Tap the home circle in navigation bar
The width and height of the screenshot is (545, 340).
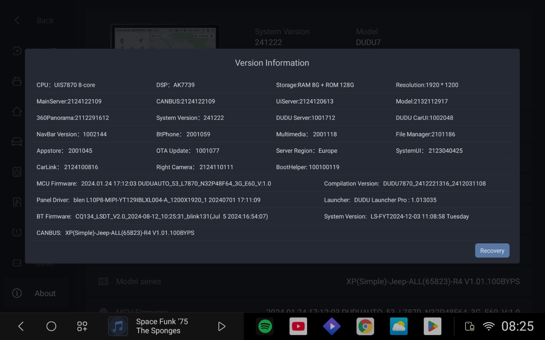click(51, 326)
